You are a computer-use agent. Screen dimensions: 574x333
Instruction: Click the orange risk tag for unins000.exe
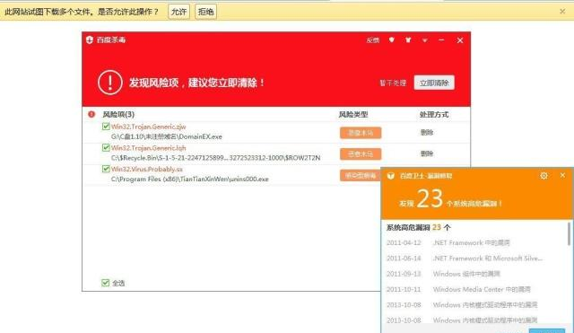tap(361, 175)
